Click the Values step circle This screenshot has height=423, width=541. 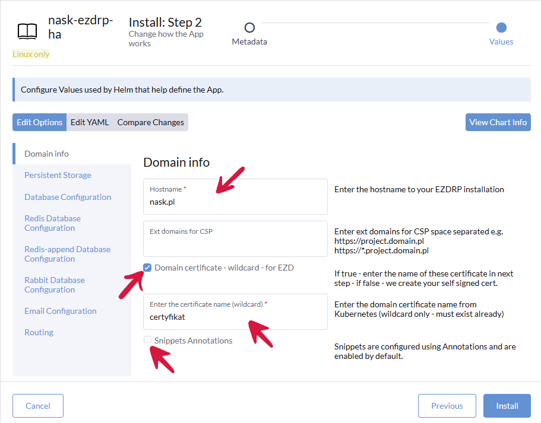(501, 28)
